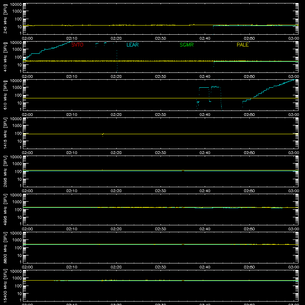
Task: Click the 02:00 time label under the 1415 MHz panel
Action: point(27,153)
